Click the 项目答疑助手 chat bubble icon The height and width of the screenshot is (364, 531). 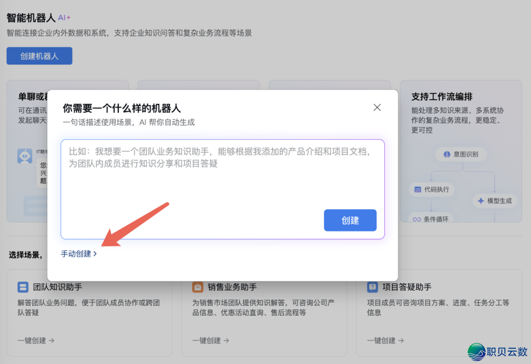[371, 287]
